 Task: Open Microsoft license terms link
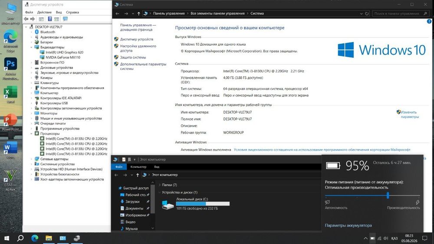[x=322, y=150]
